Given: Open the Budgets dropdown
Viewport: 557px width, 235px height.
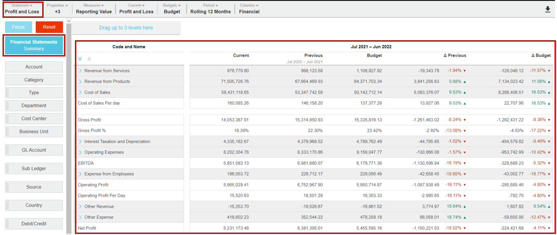Looking at the screenshot, I should pos(172,9).
